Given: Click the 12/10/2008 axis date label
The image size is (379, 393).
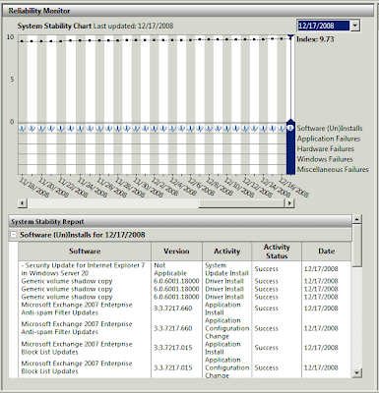Looking at the screenshot, I should (239, 188).
